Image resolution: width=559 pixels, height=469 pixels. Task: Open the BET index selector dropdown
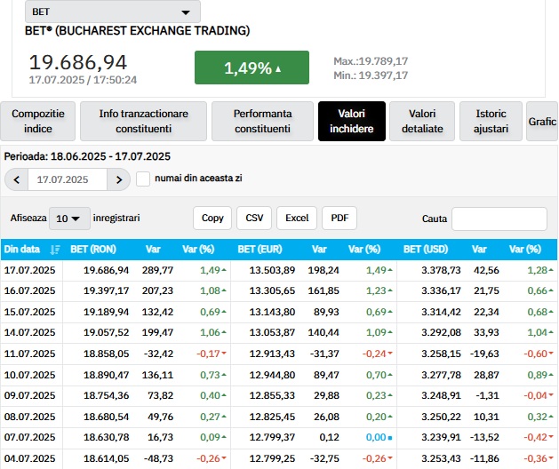(112, 12)
